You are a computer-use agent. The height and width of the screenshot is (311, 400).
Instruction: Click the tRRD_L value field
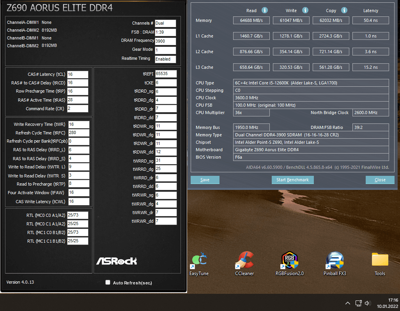[79, 150]
